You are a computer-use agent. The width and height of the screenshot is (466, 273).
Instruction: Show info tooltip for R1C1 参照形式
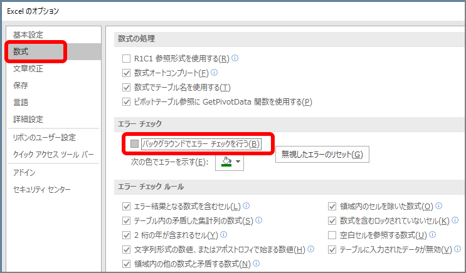(x=235, y=58)
